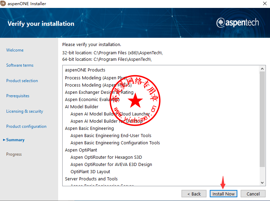Click 'Please verify your installation.' text

coord(91,45)
